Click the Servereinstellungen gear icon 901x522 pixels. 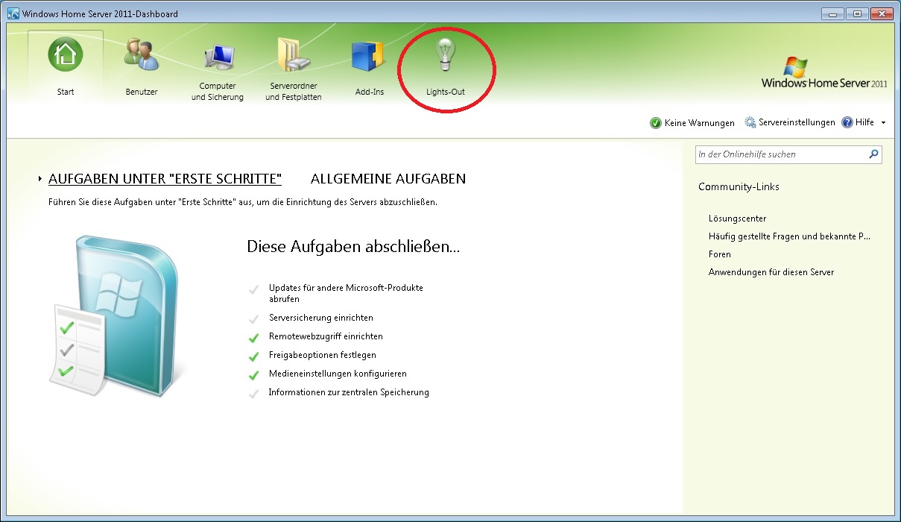tap(750, 122)
